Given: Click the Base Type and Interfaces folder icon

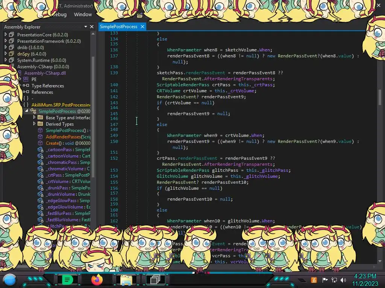Looking at the screenshot, I should click(x=40, y=117).
